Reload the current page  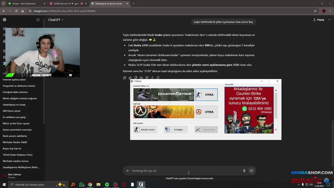tap(16, 11)
